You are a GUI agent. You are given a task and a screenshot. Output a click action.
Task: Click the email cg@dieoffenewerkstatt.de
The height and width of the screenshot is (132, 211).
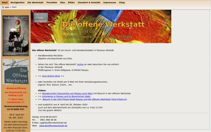pyautogui.click(x=53, y=123)
